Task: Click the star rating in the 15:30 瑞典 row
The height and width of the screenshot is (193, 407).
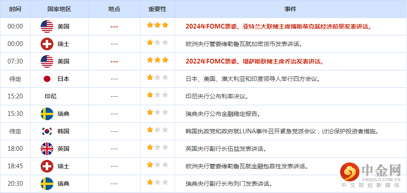Action: point(158,112)
